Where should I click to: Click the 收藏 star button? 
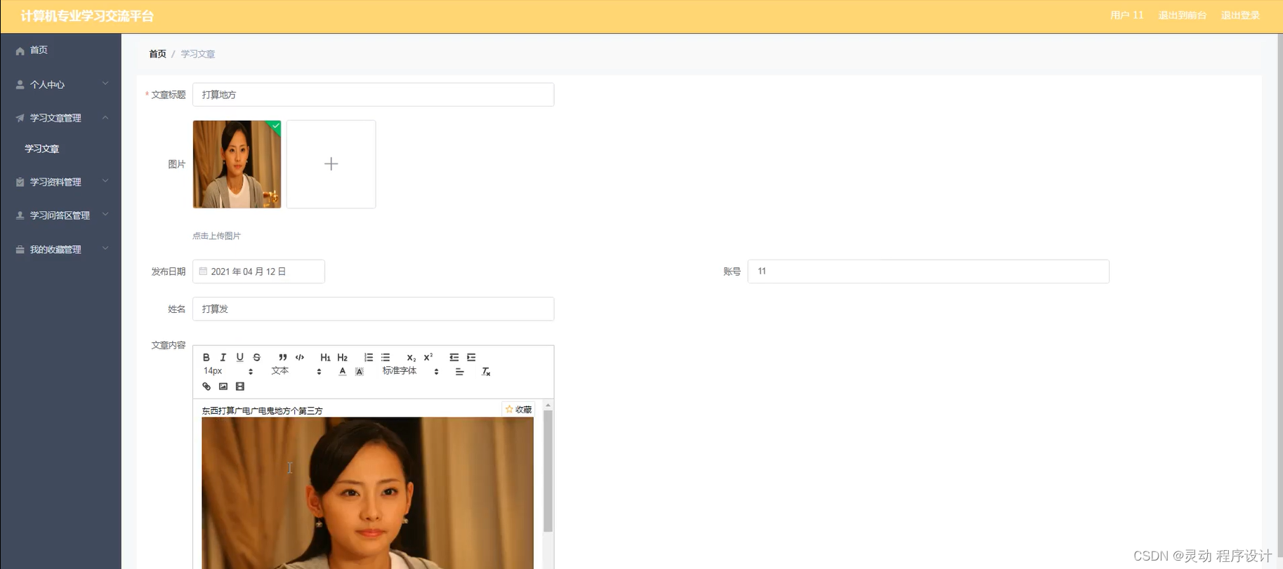[519, 409]
